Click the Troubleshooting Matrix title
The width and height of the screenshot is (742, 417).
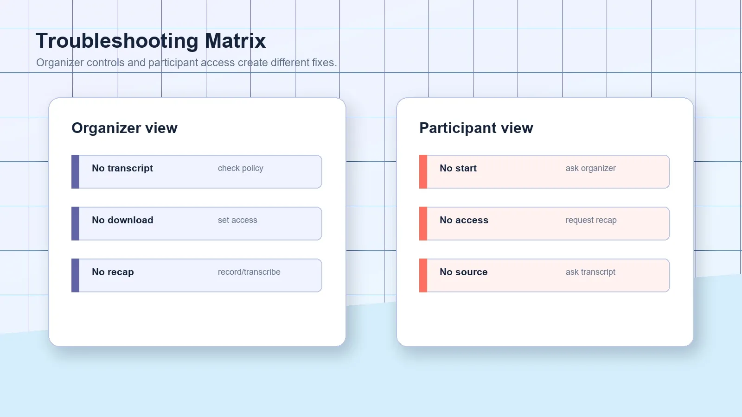(x=151, y=41)
